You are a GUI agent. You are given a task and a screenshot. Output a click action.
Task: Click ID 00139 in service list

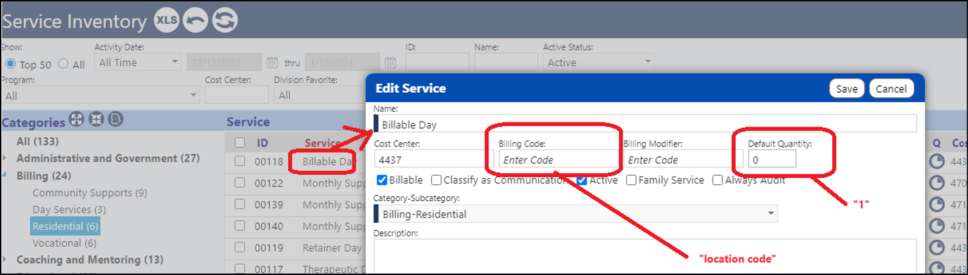[x=269, y=205]
